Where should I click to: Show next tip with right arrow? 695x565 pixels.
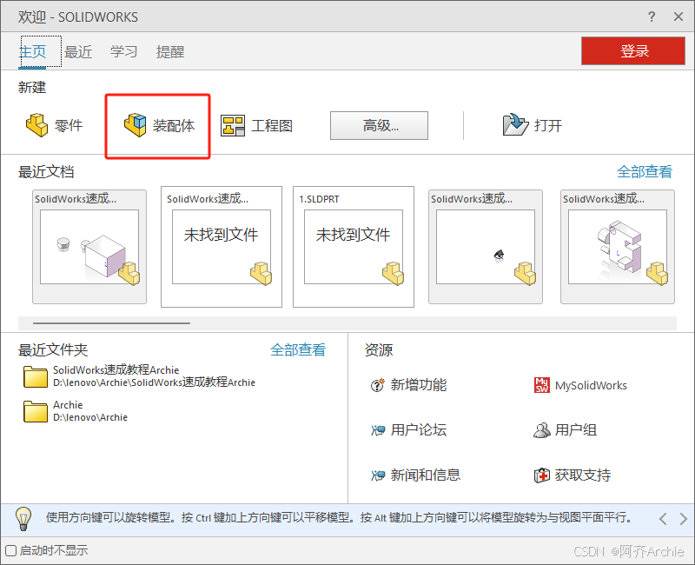coord(684,518)
